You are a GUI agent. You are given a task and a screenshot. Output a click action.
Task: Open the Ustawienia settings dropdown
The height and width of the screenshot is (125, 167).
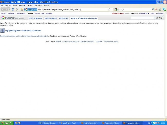click(144, 13)
